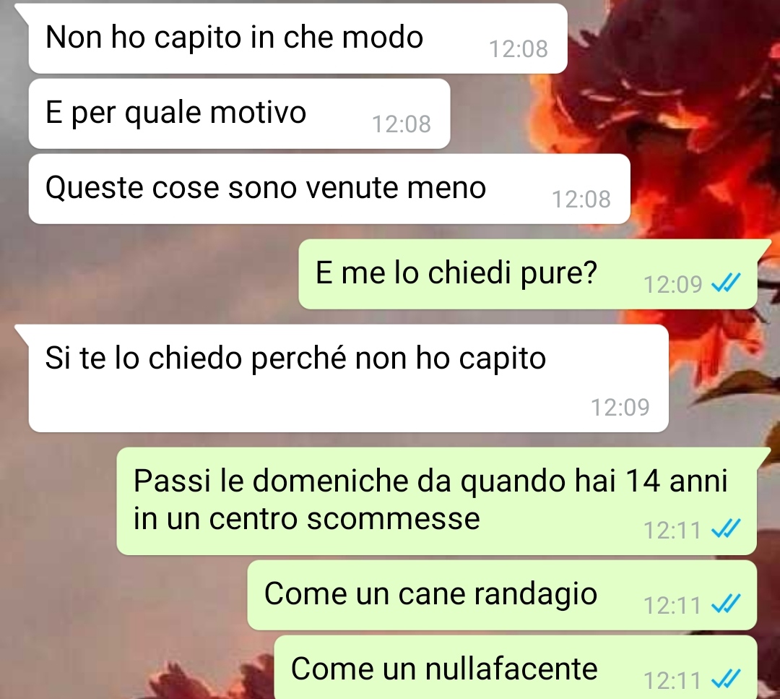Select the message 'Come un cane randagio'
The image size is (780, 699).
(502, 595)
